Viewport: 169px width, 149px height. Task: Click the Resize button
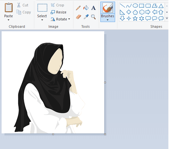tap(59, 12)
